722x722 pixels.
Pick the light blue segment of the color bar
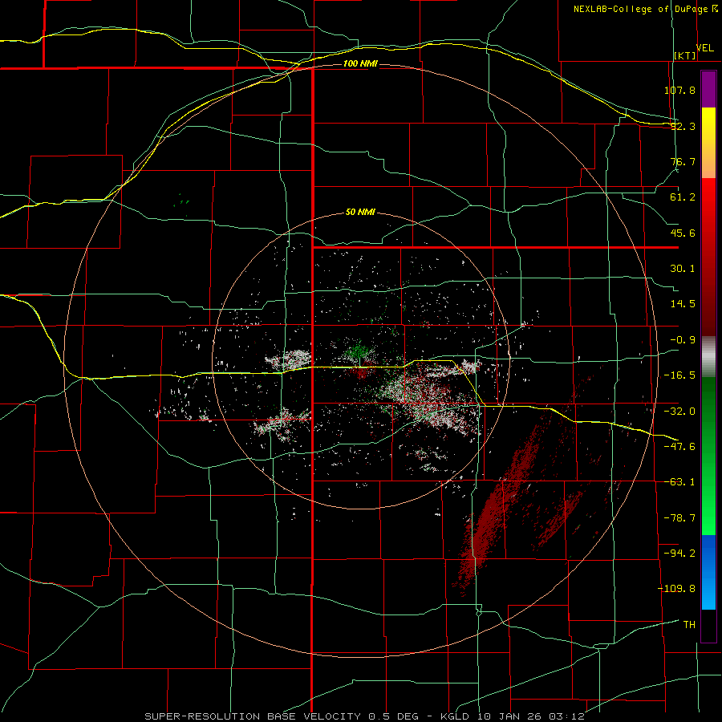click(708, 594)
